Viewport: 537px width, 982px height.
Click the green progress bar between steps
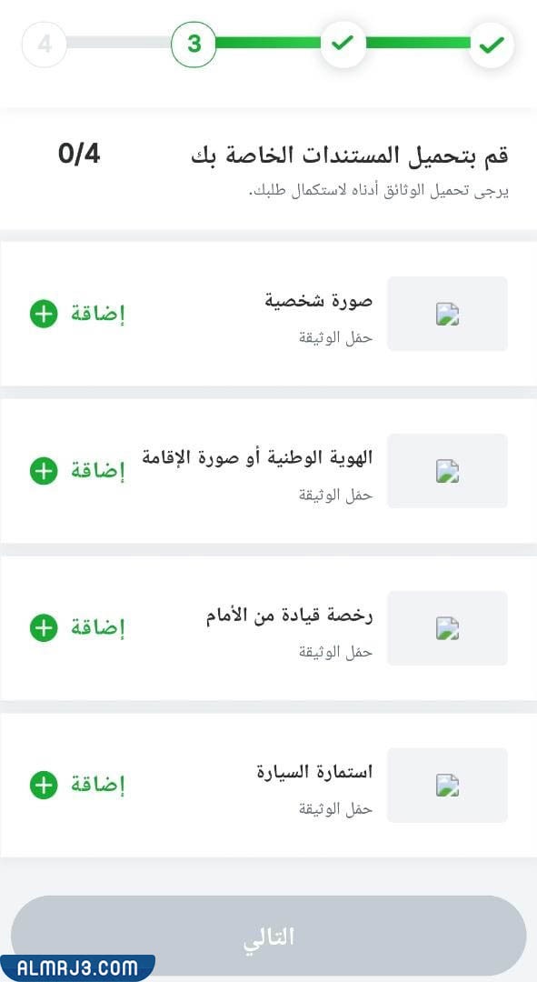pos(268,42)
